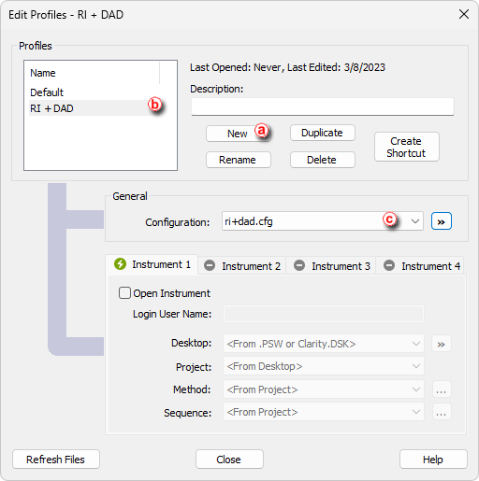Viewport: 479px width, 481px height.
Task: Click the gray disabled icon on Instrument 3
Action: click(299, 265)
